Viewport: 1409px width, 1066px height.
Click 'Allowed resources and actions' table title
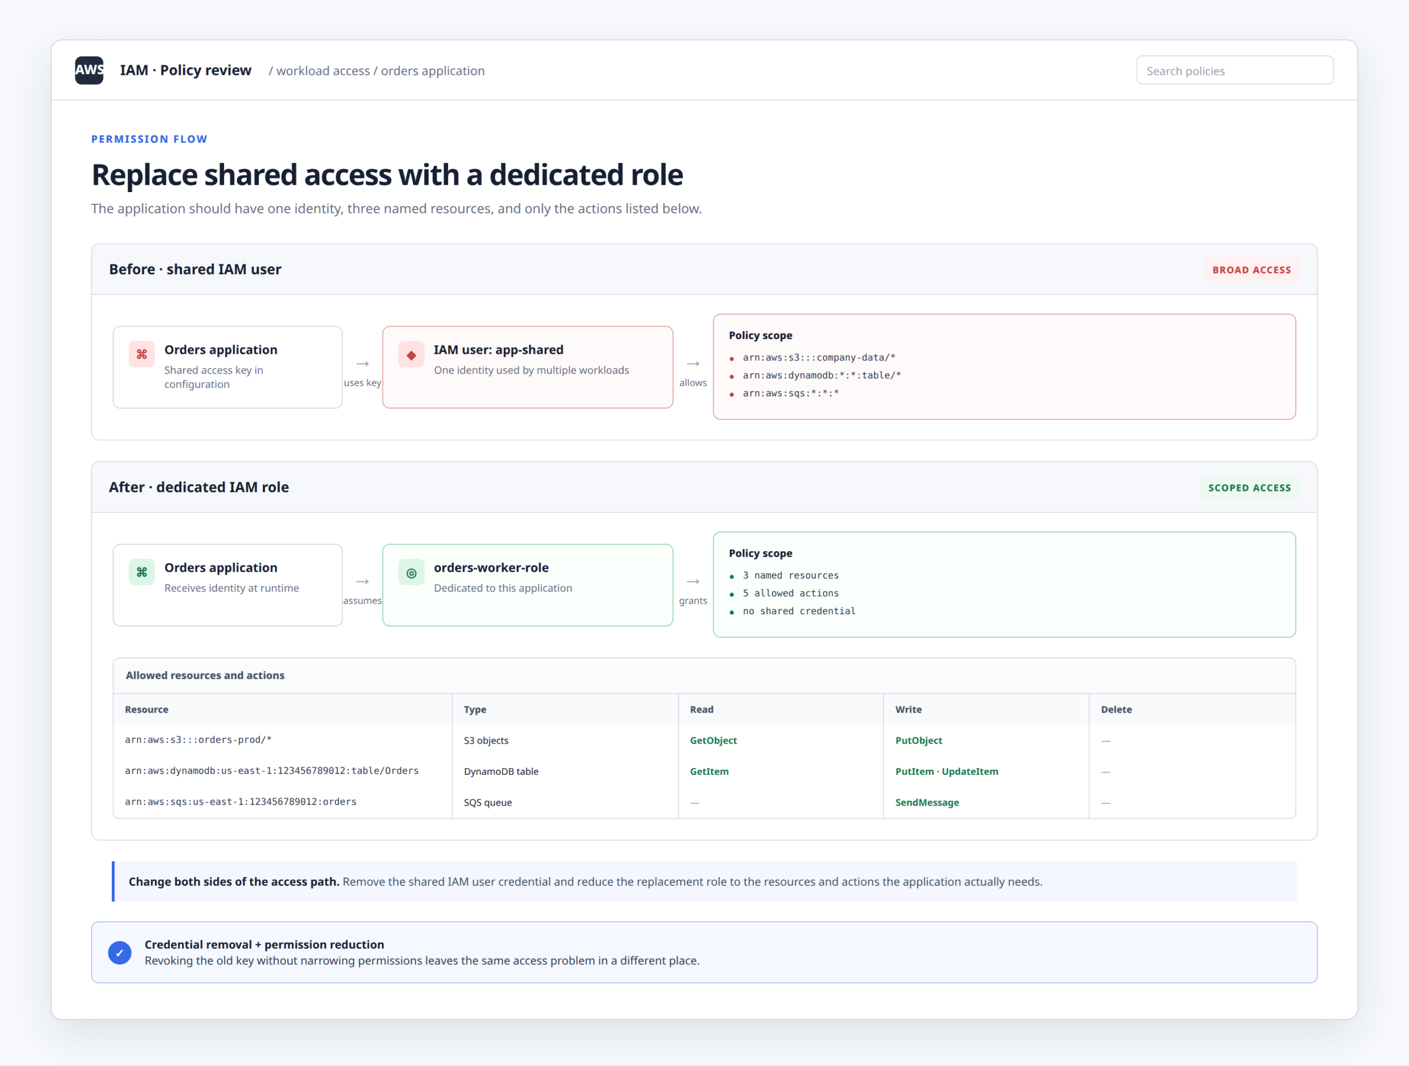point(205,675)
